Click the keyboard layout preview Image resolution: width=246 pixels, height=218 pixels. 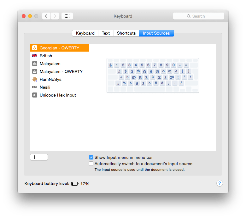153,75
